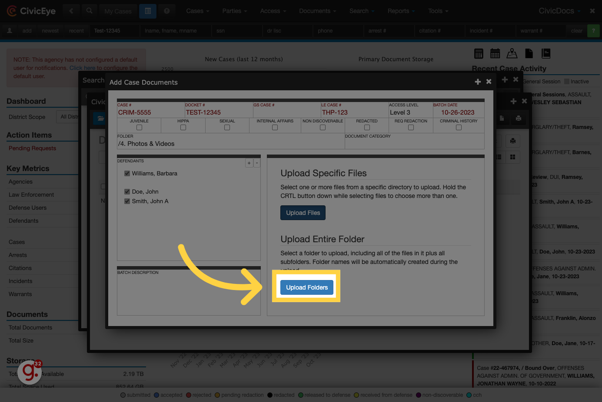602x402 pixels.
Task: Open the info circle icon in navbar
Action: [166, 11]
